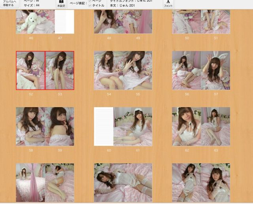Viewport: 253px width, 204px height.
Task: Click page number label 57
Action: [216, 94]
